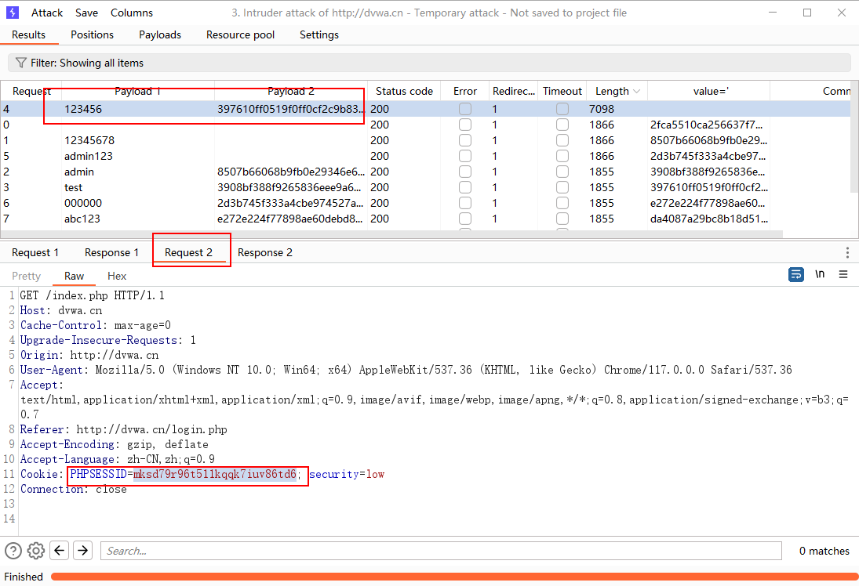Click the filter funnel icon
This screenshot has width=859, height=586.
pyautogui.click(x=21, y=63)
